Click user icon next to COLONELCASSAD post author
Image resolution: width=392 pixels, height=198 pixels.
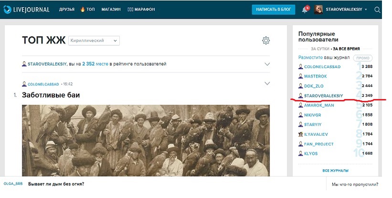pos(24,84)
